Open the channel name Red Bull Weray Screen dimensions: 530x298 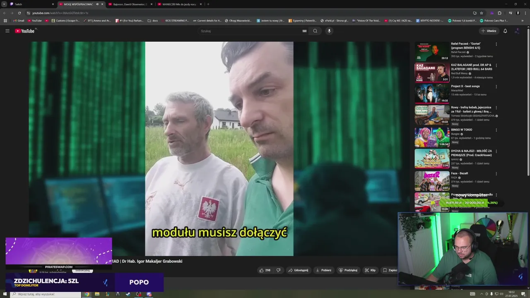click(459, 73)
